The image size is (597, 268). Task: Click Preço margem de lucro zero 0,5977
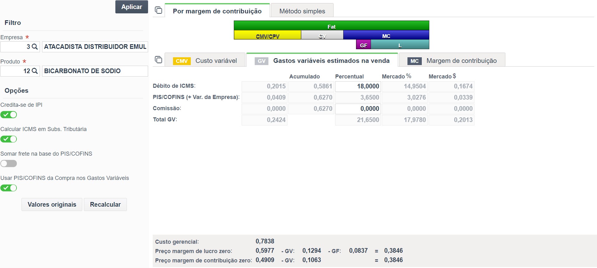click(x=265, y=251)
